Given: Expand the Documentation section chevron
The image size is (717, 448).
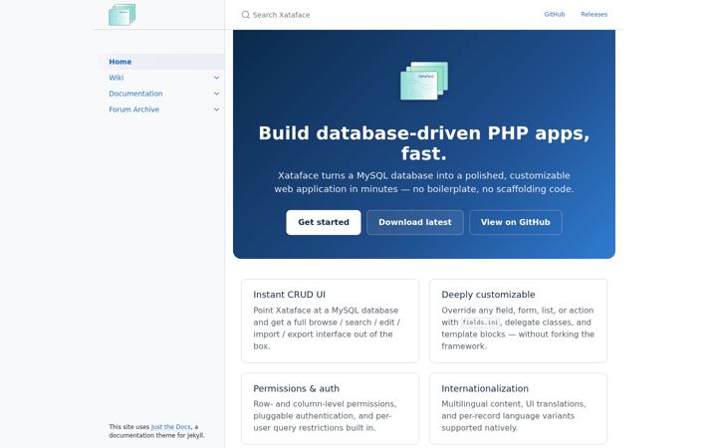Looking at the screenshot, I should pos(216,94).
